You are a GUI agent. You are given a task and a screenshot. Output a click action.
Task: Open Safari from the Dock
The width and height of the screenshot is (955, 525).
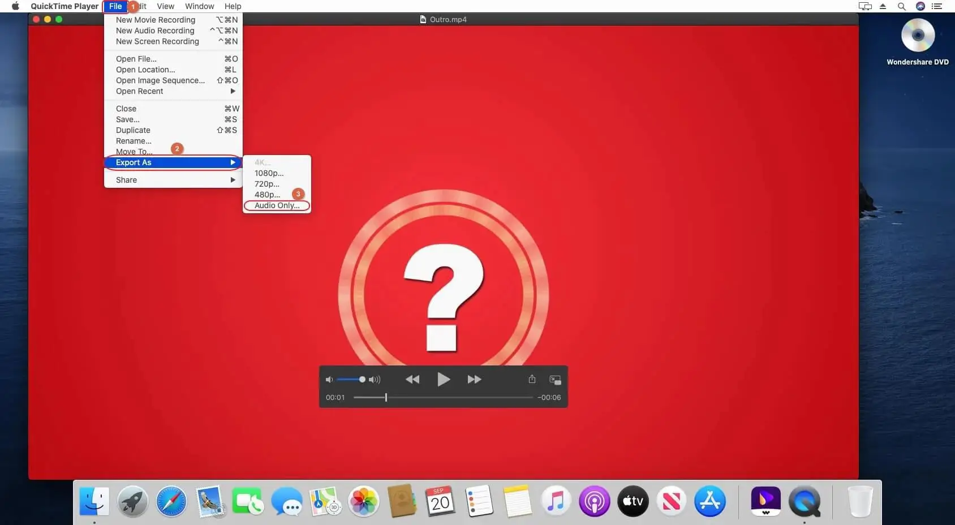pyautogui.click(x=171, y=501)
